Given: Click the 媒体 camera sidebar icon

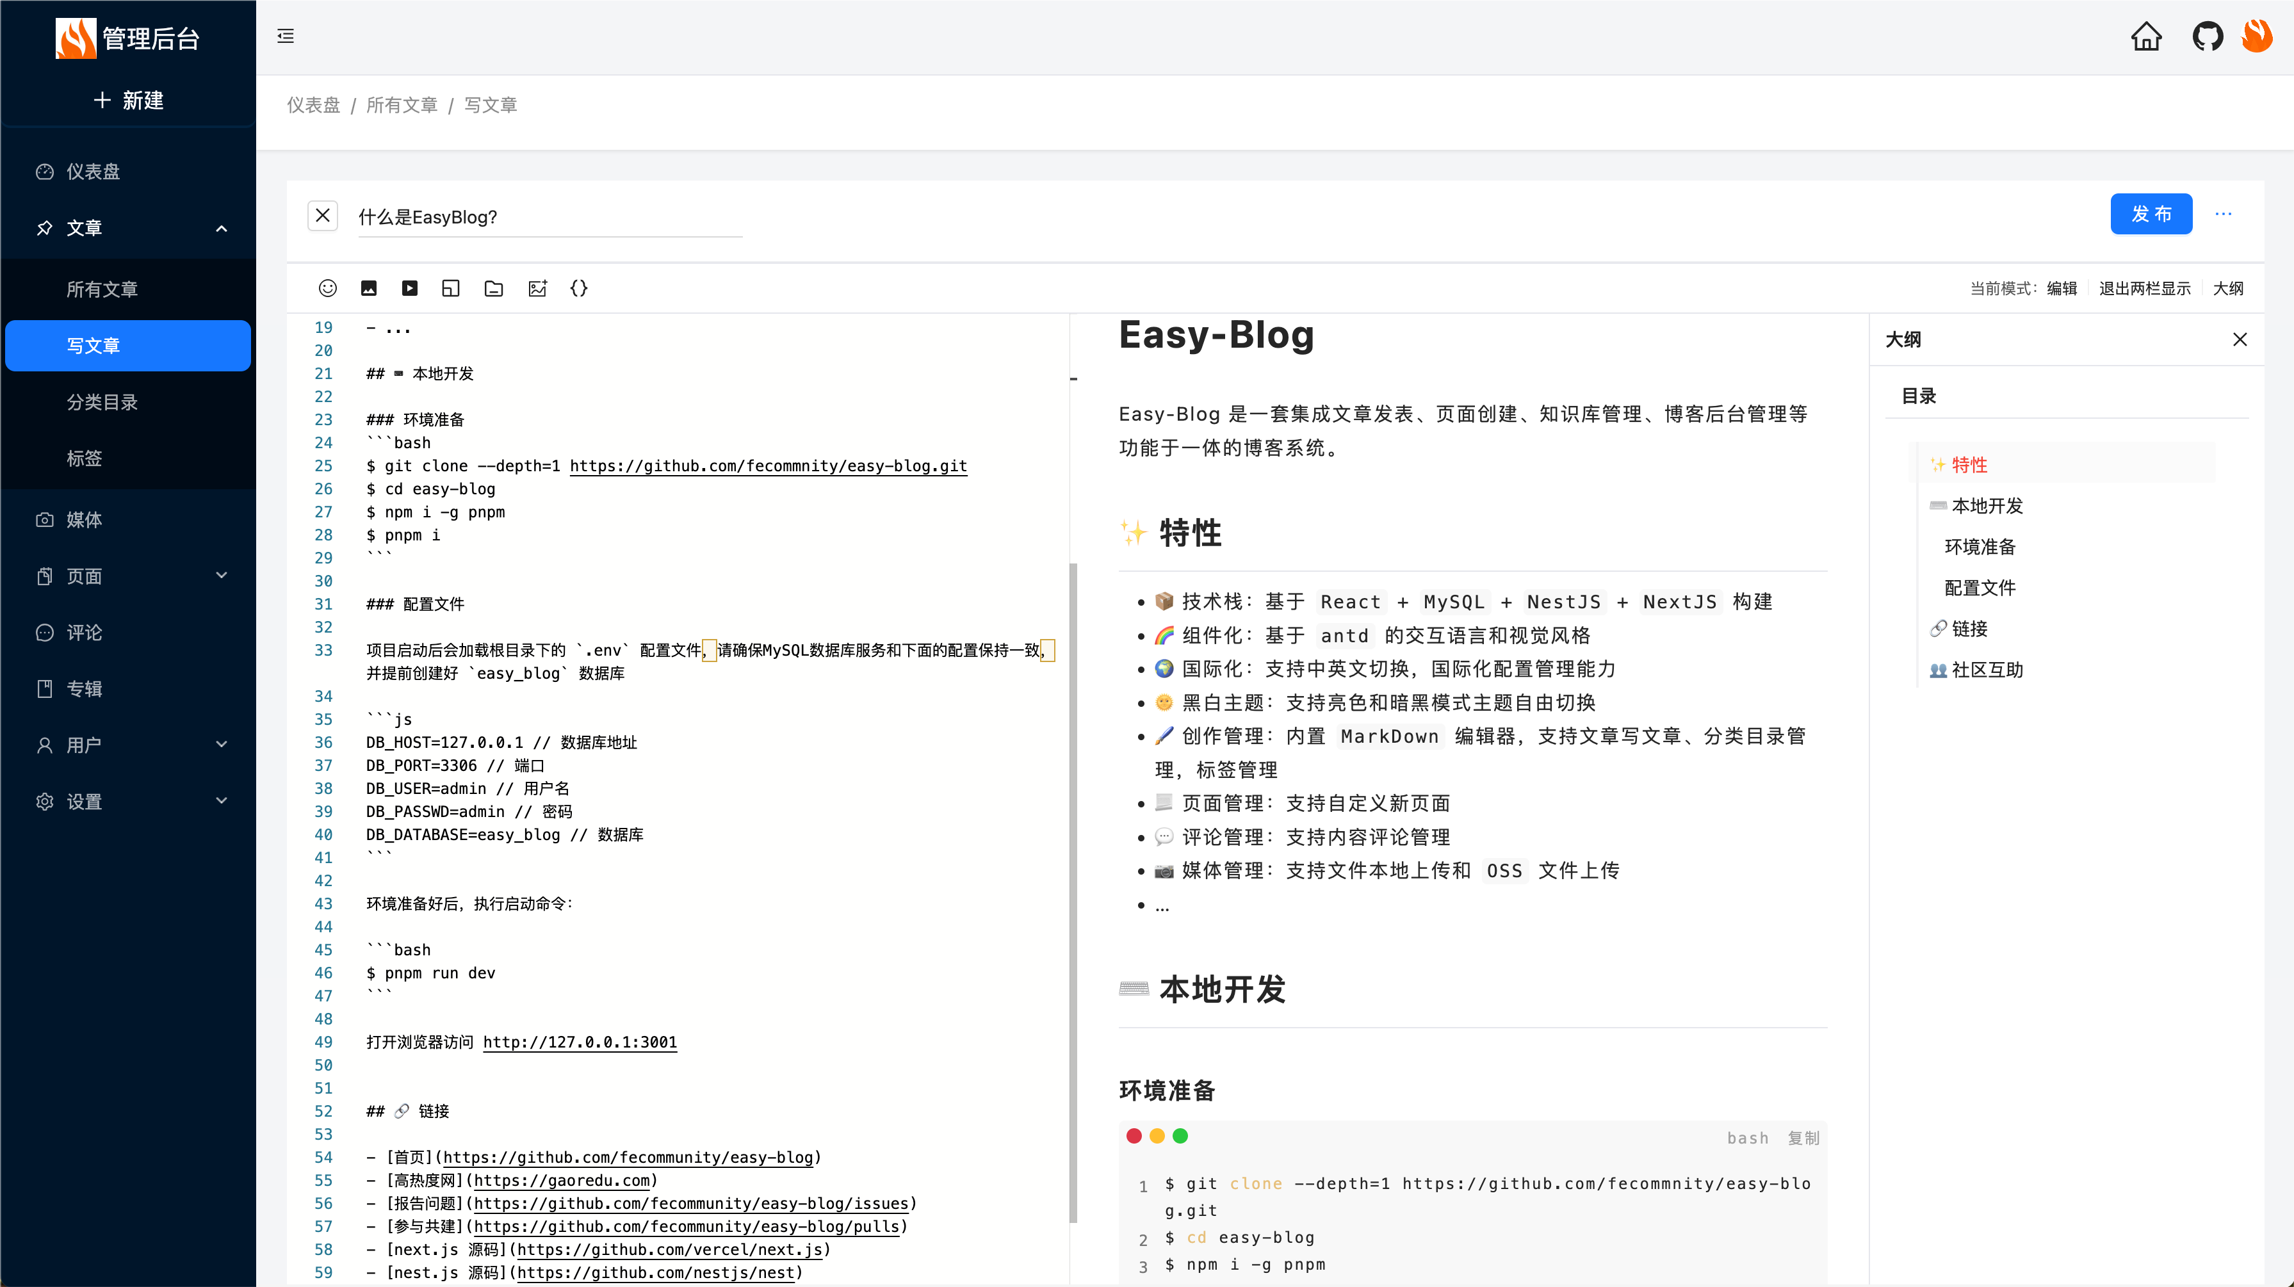Looking at the screenshot, I should 45,519.
